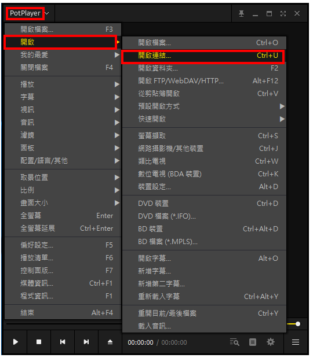Skip to previous track icon
Screen dimensions: 313x358
[63, 342]
